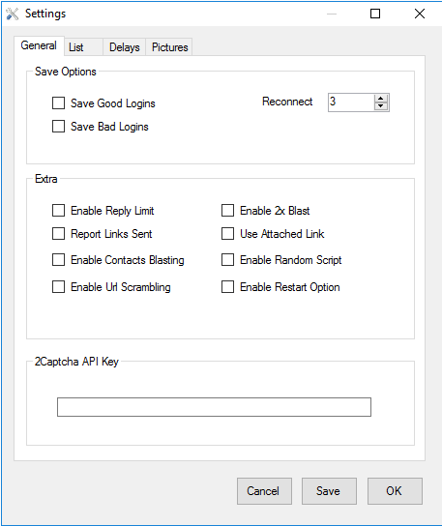Switch to the Pictures tab

[169, 47]
